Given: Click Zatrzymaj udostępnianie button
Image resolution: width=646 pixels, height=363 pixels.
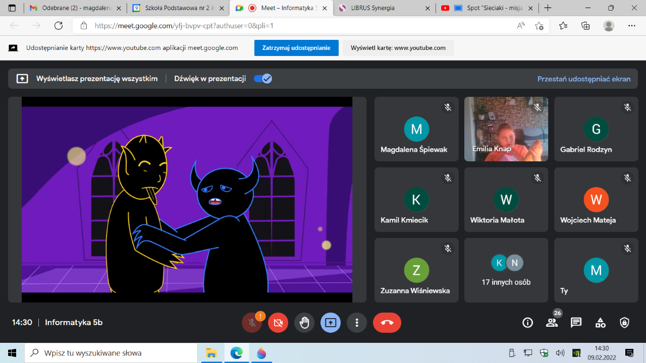Looking at the screenshot, I should click(296, 48).
